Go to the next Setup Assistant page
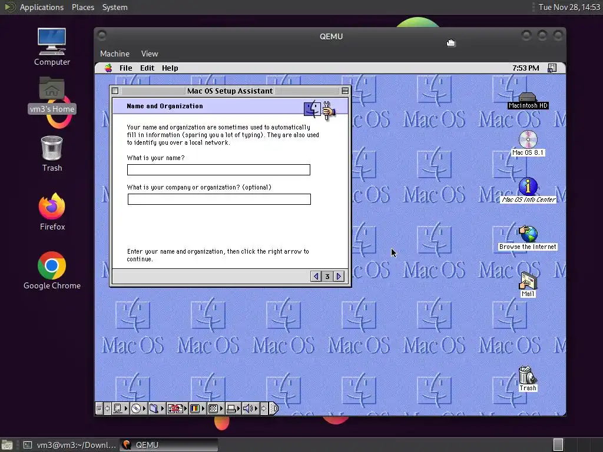 pyautogui.click(x=339, y=277)
